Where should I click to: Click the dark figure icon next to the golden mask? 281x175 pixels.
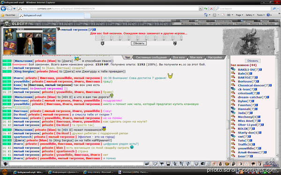coord(234,164)
